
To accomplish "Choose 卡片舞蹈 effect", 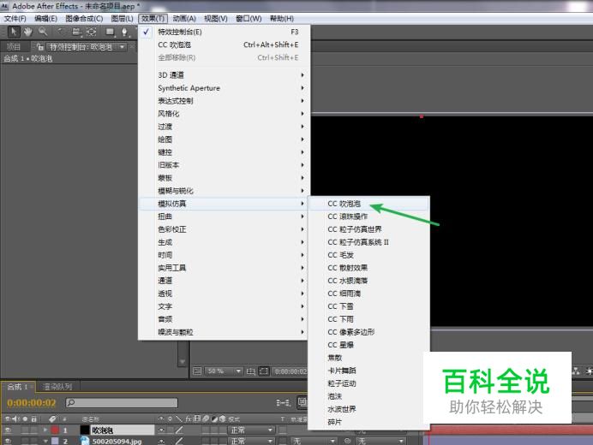I will 368,371.
